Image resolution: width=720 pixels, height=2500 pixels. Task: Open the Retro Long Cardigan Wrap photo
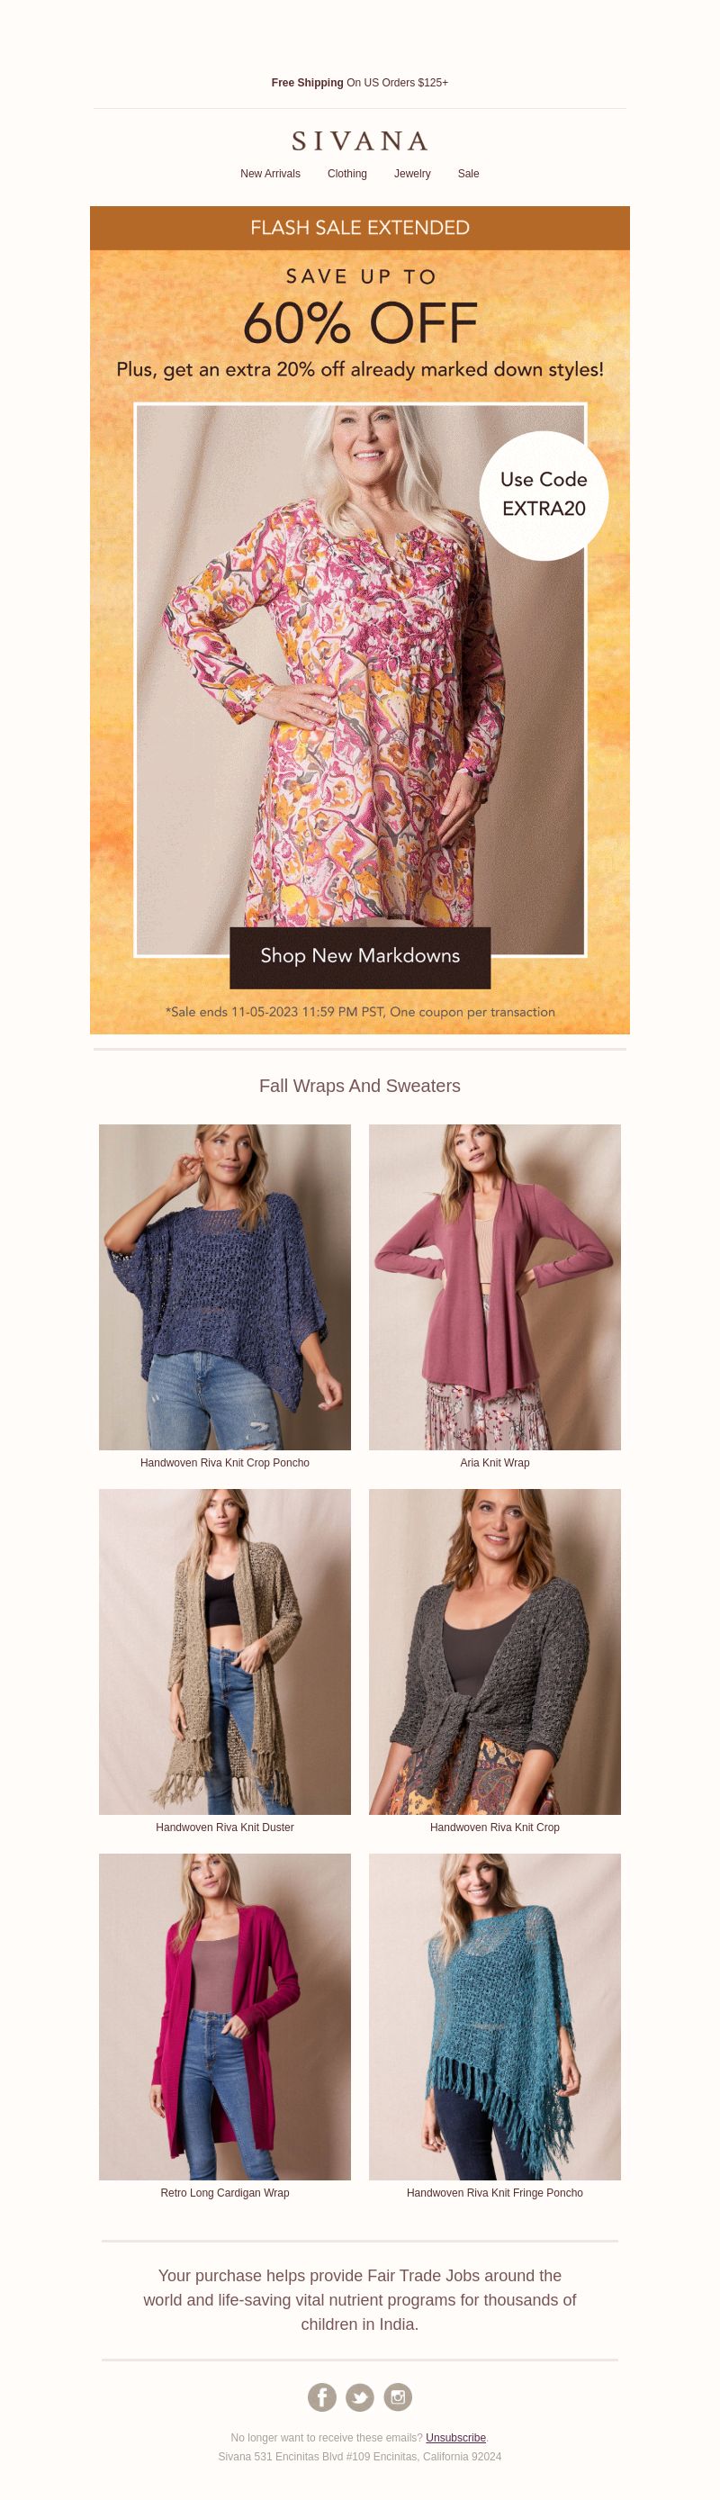(225, 2017)
